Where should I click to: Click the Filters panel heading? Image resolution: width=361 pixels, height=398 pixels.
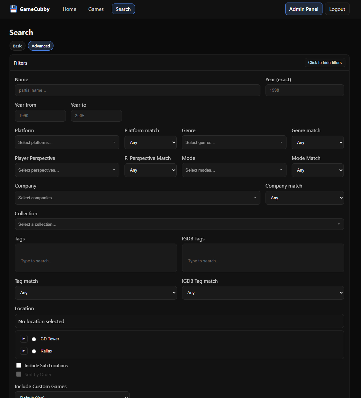click(20, 63)
